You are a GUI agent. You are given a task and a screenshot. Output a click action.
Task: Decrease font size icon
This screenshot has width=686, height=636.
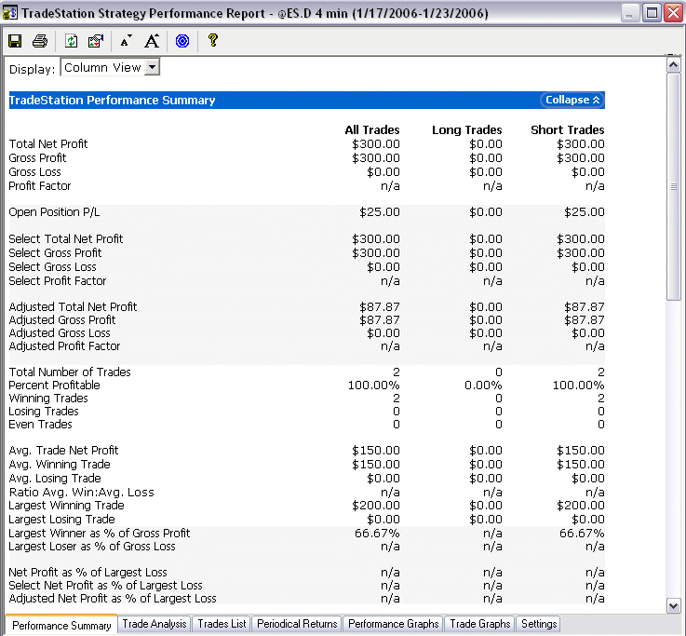coord(126,41)
